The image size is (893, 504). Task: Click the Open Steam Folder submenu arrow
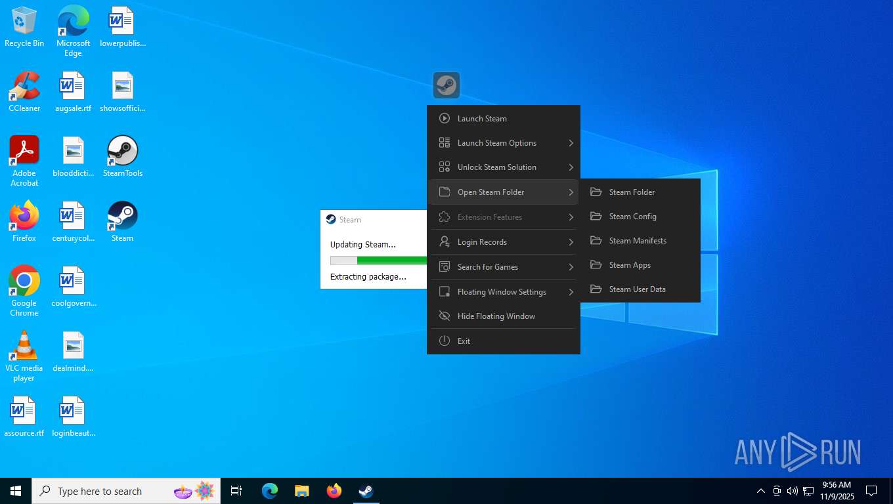(x=571, y=192)
